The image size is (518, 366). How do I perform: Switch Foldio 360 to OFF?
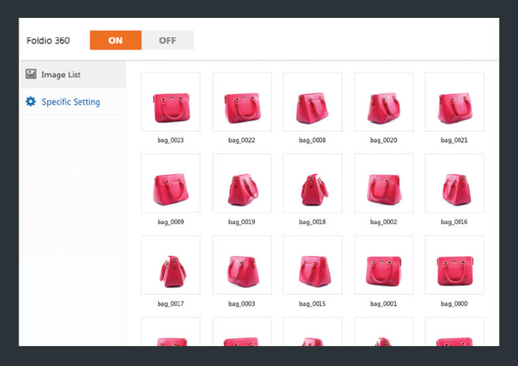(167, 40)
